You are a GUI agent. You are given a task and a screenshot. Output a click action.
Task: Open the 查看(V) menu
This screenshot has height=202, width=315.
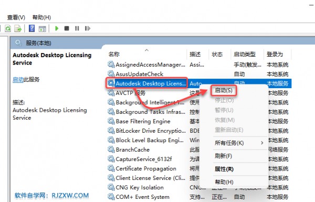(16, 17)
